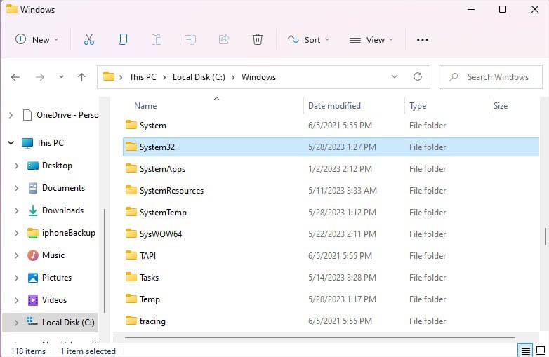Screen dimensions: 549x357
Task: Sort by the Size column header
Action: click(x=501, y=106)
